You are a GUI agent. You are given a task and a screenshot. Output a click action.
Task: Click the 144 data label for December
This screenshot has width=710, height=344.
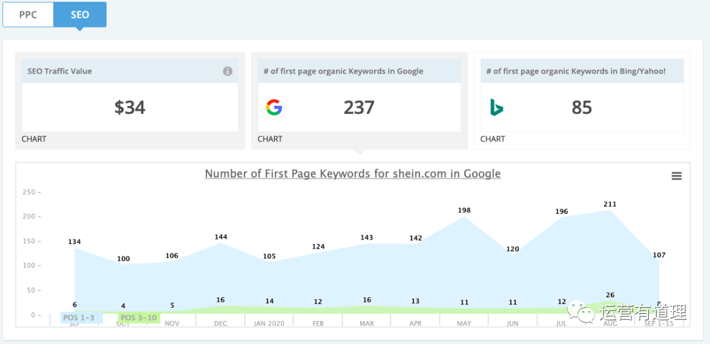[x=220, y=237]
